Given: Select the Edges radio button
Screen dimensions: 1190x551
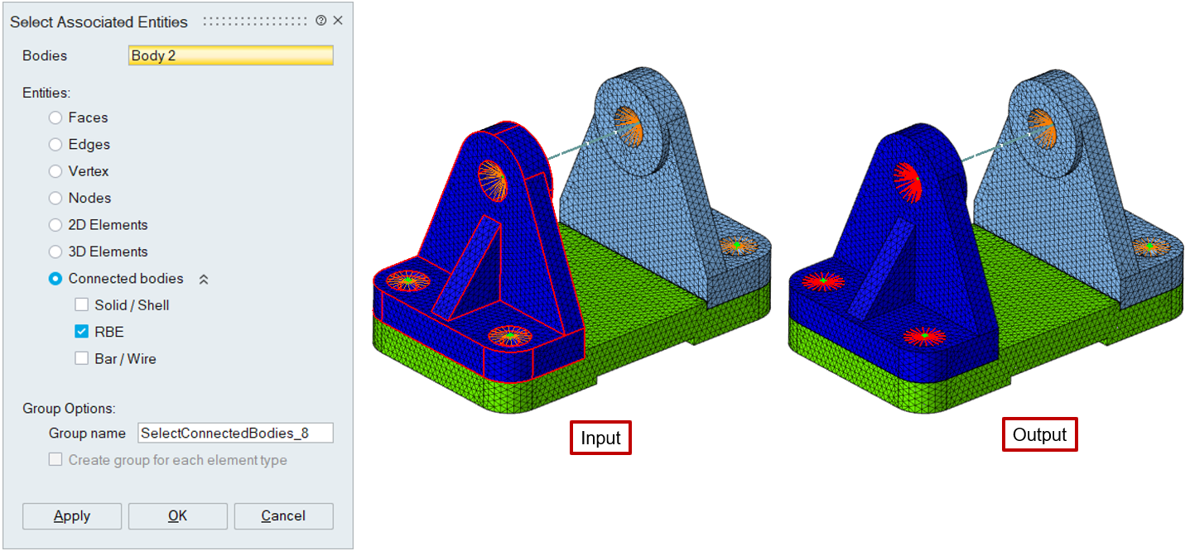Looking at the screenshot, I should pyautogui.click(x=55, y=145).
